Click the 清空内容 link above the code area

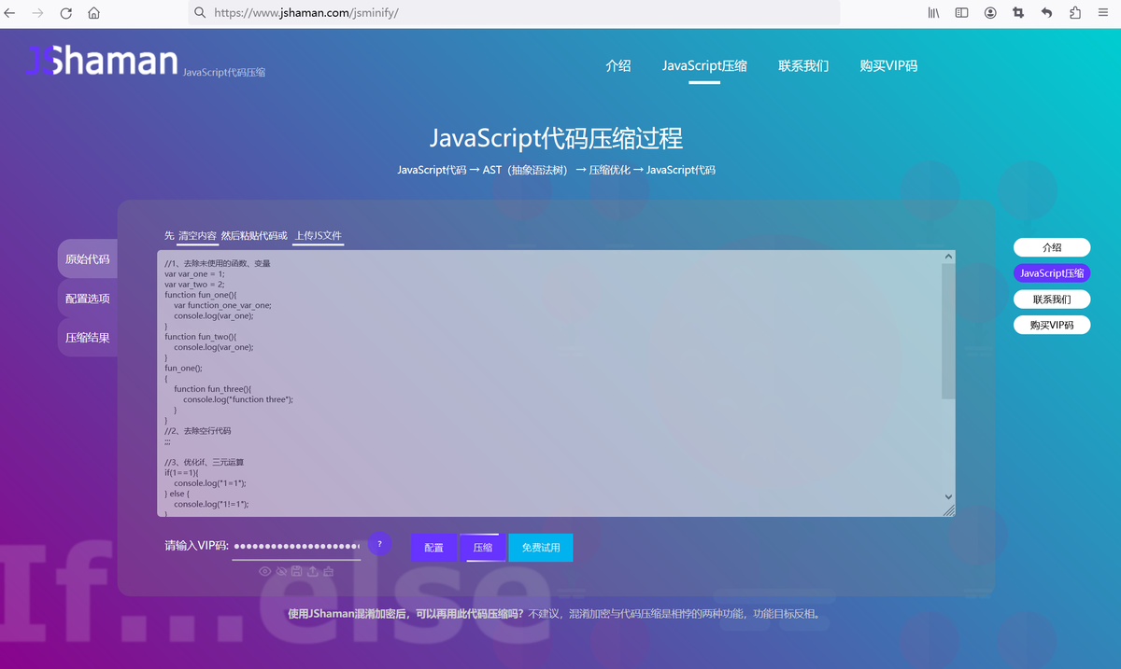[197, 235]
